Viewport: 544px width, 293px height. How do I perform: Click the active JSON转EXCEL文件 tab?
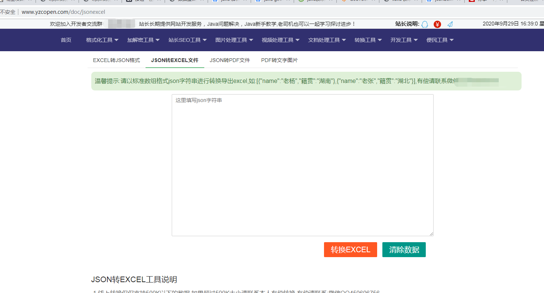(175, 60)
